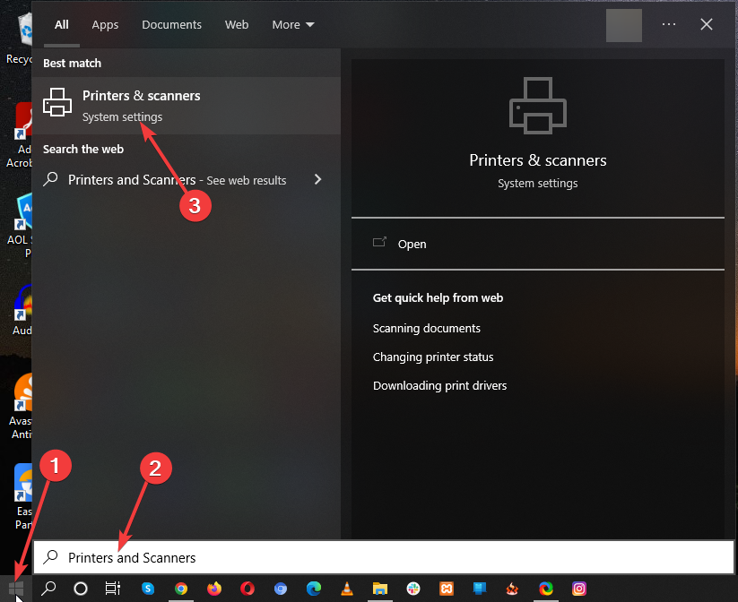Click the printer icon in Best match result
The image size is (738, 602).
point(57,102)
